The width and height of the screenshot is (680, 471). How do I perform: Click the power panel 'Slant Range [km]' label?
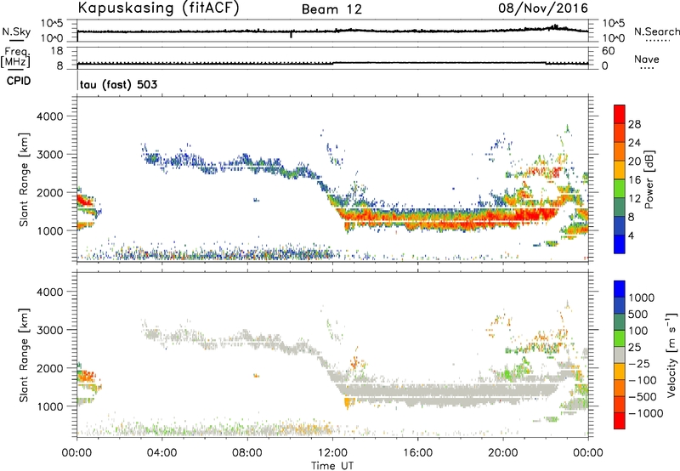[24, 179]
